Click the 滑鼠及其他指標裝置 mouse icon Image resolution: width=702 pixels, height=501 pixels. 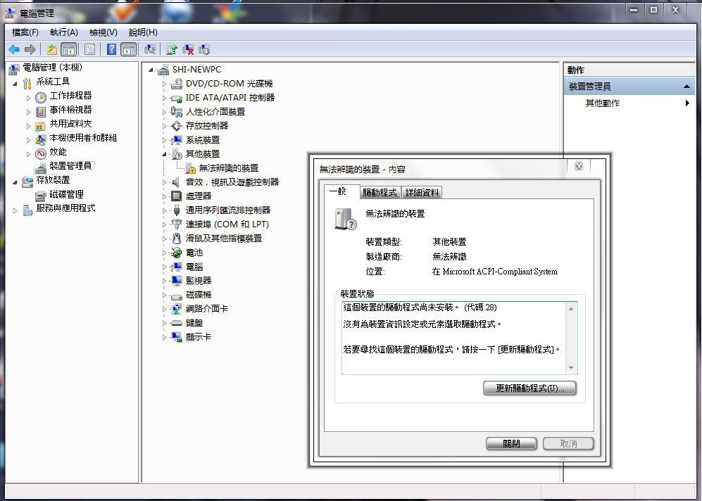[x=177, y=239]
